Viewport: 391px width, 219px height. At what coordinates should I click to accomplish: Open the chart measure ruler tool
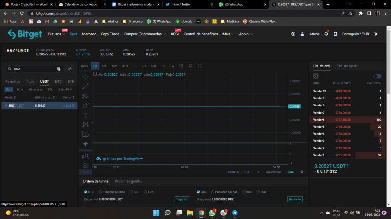[86, 157]
